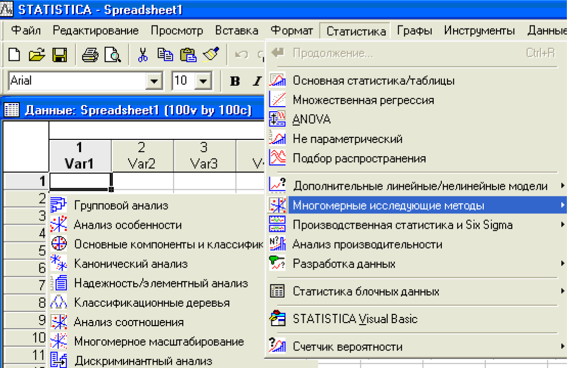Click icon beside Разработка данных
Viewport: 572px width, 368px height.
point(277,263)
